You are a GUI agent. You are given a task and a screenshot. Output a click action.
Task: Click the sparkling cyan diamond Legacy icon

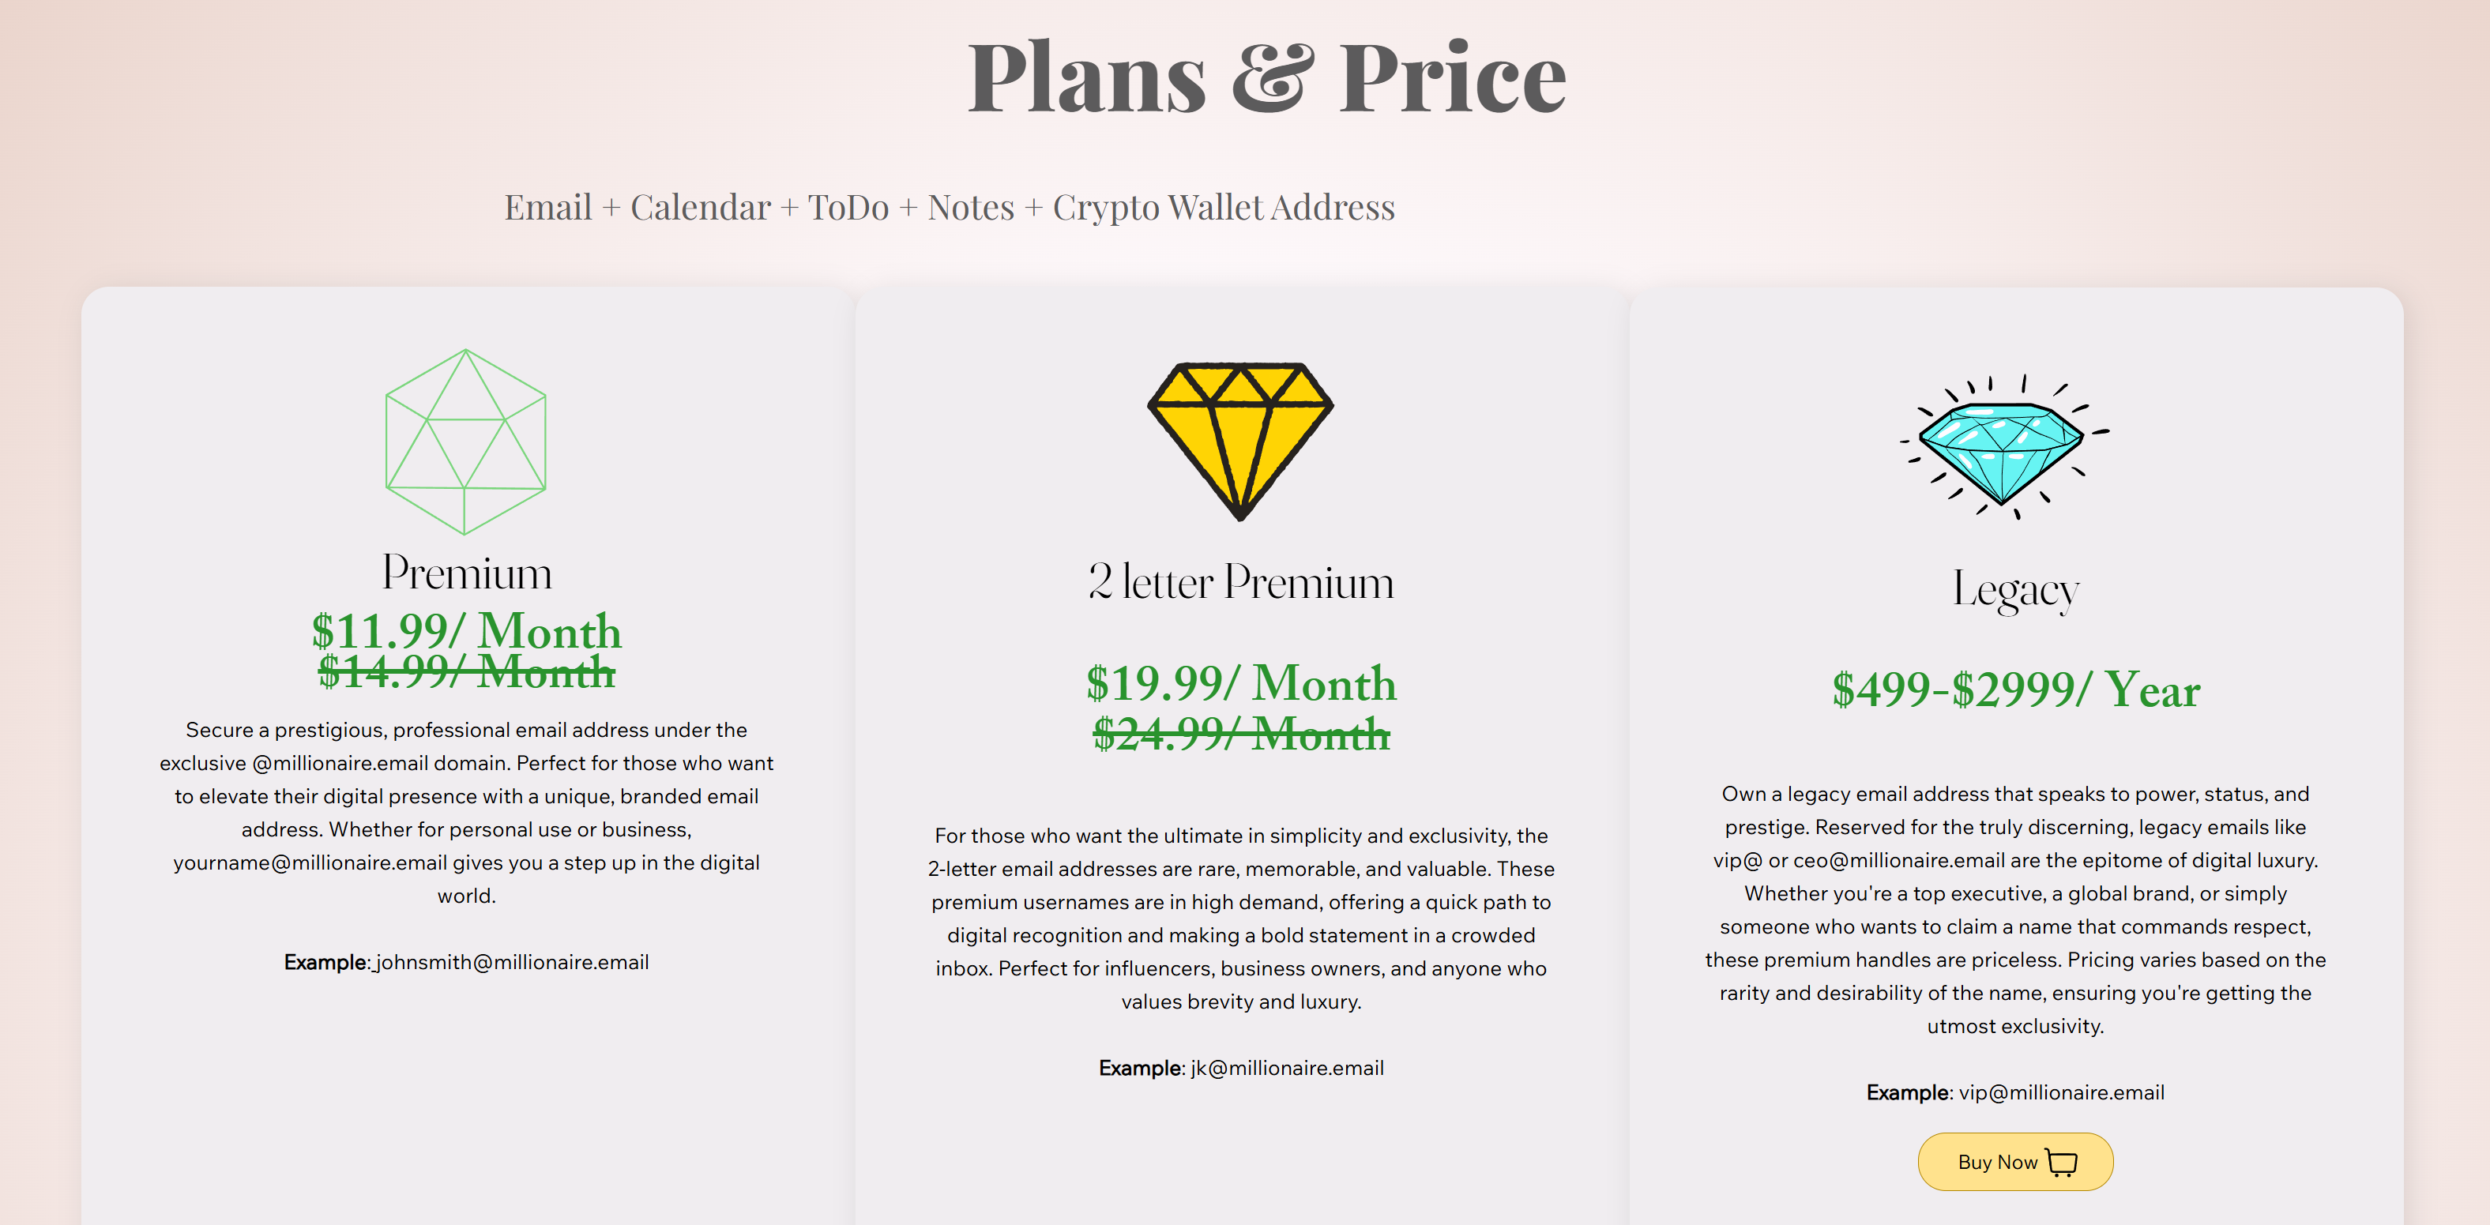tap(2002, 447)
